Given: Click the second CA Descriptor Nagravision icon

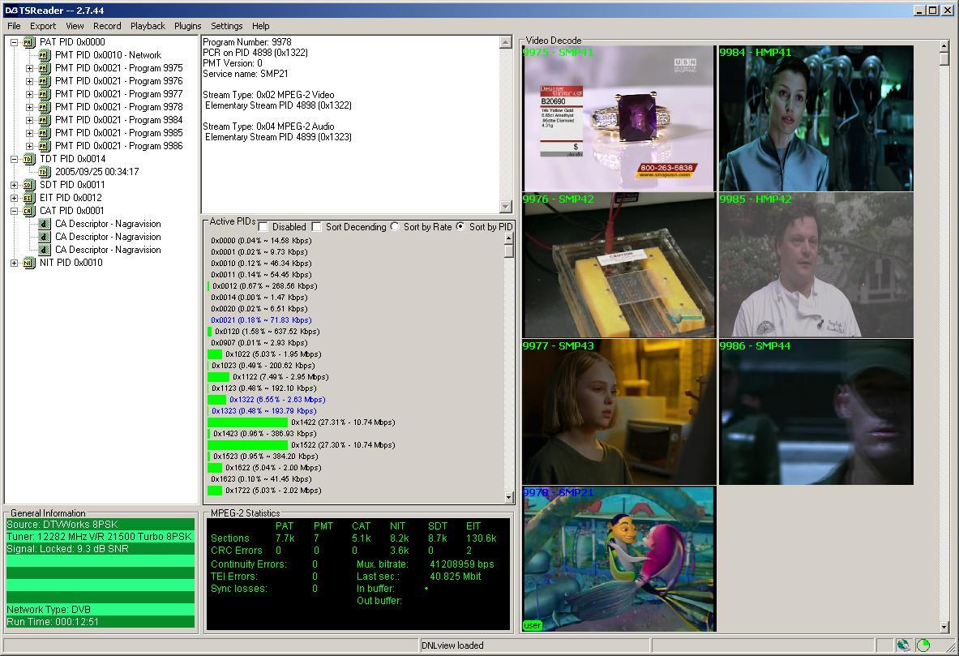Looking at the screenshot, I should [44, 237].
